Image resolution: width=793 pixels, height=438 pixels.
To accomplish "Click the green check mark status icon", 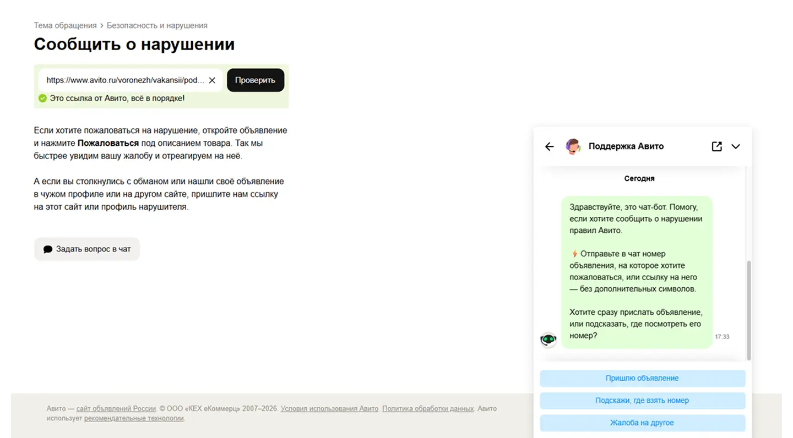I will pos(42,98).
